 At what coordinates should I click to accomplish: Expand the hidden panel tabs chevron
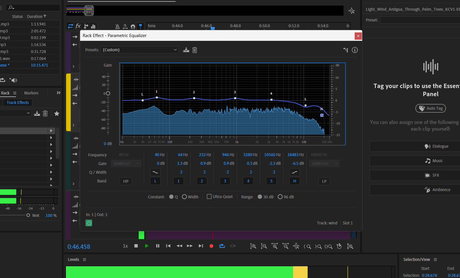click(x=58, y=93)
